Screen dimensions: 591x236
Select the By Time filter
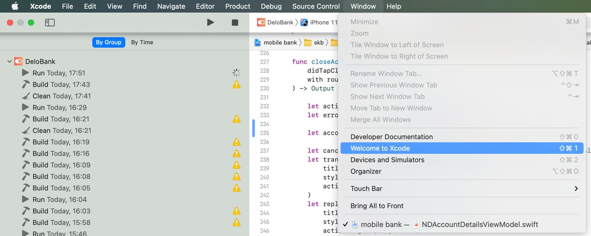point(142,42)
